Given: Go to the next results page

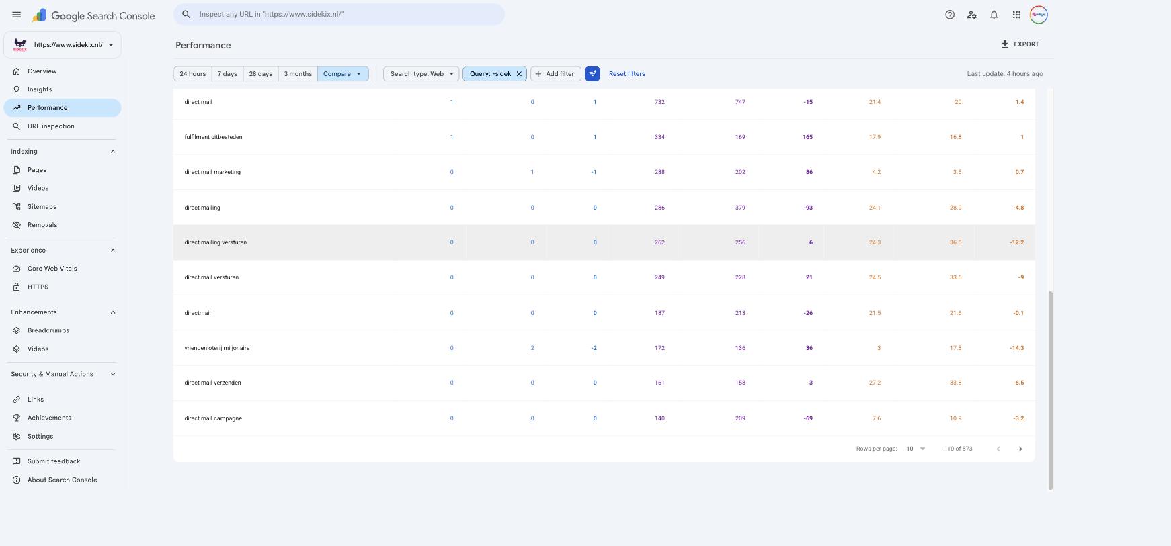Looking at the screenshot, I should [1020, 449].
